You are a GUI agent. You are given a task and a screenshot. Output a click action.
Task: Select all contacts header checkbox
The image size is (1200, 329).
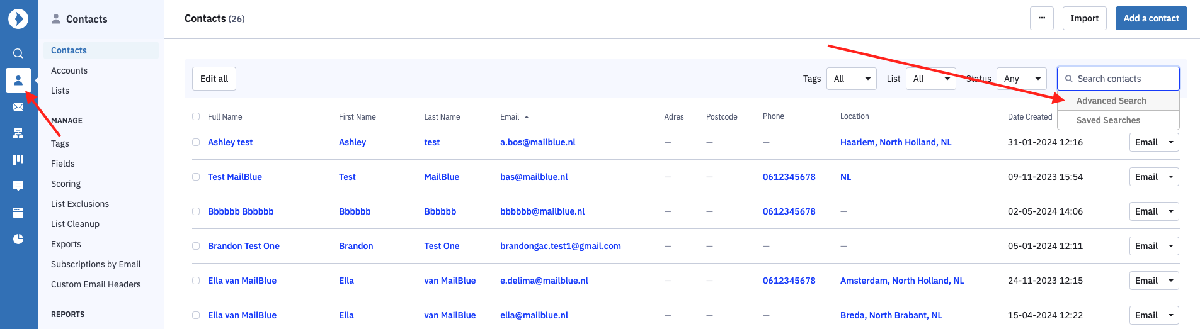(196, 116)
